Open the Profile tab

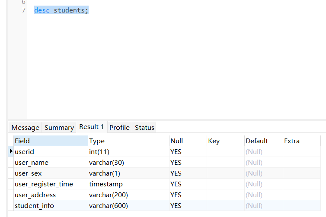point(119,127)
